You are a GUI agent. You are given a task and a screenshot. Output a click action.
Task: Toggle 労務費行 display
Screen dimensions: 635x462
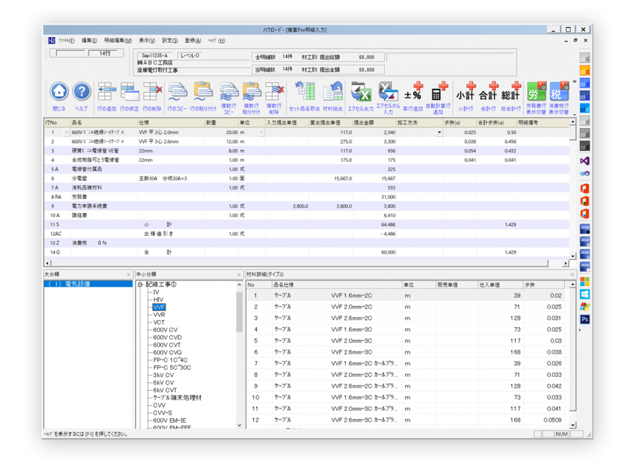(536, 93)
